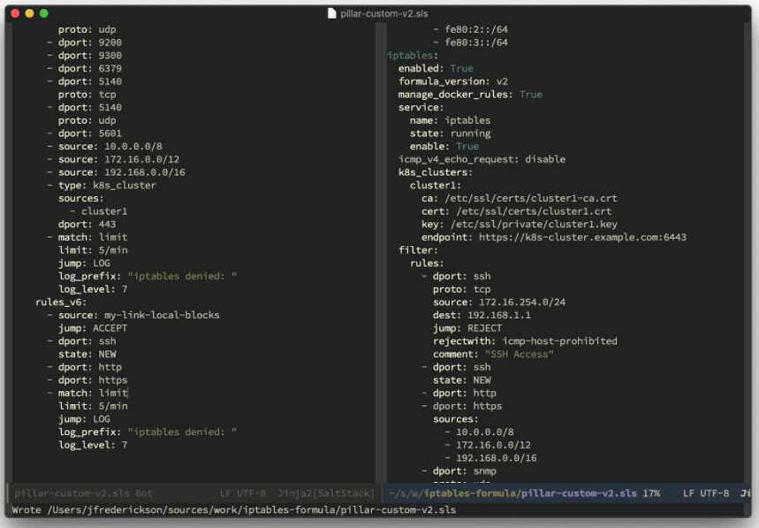Viewport: 759px width, 528px height.
Task: Click LF UTF-8 encoding in left mode line
Action: click(243, 493)
